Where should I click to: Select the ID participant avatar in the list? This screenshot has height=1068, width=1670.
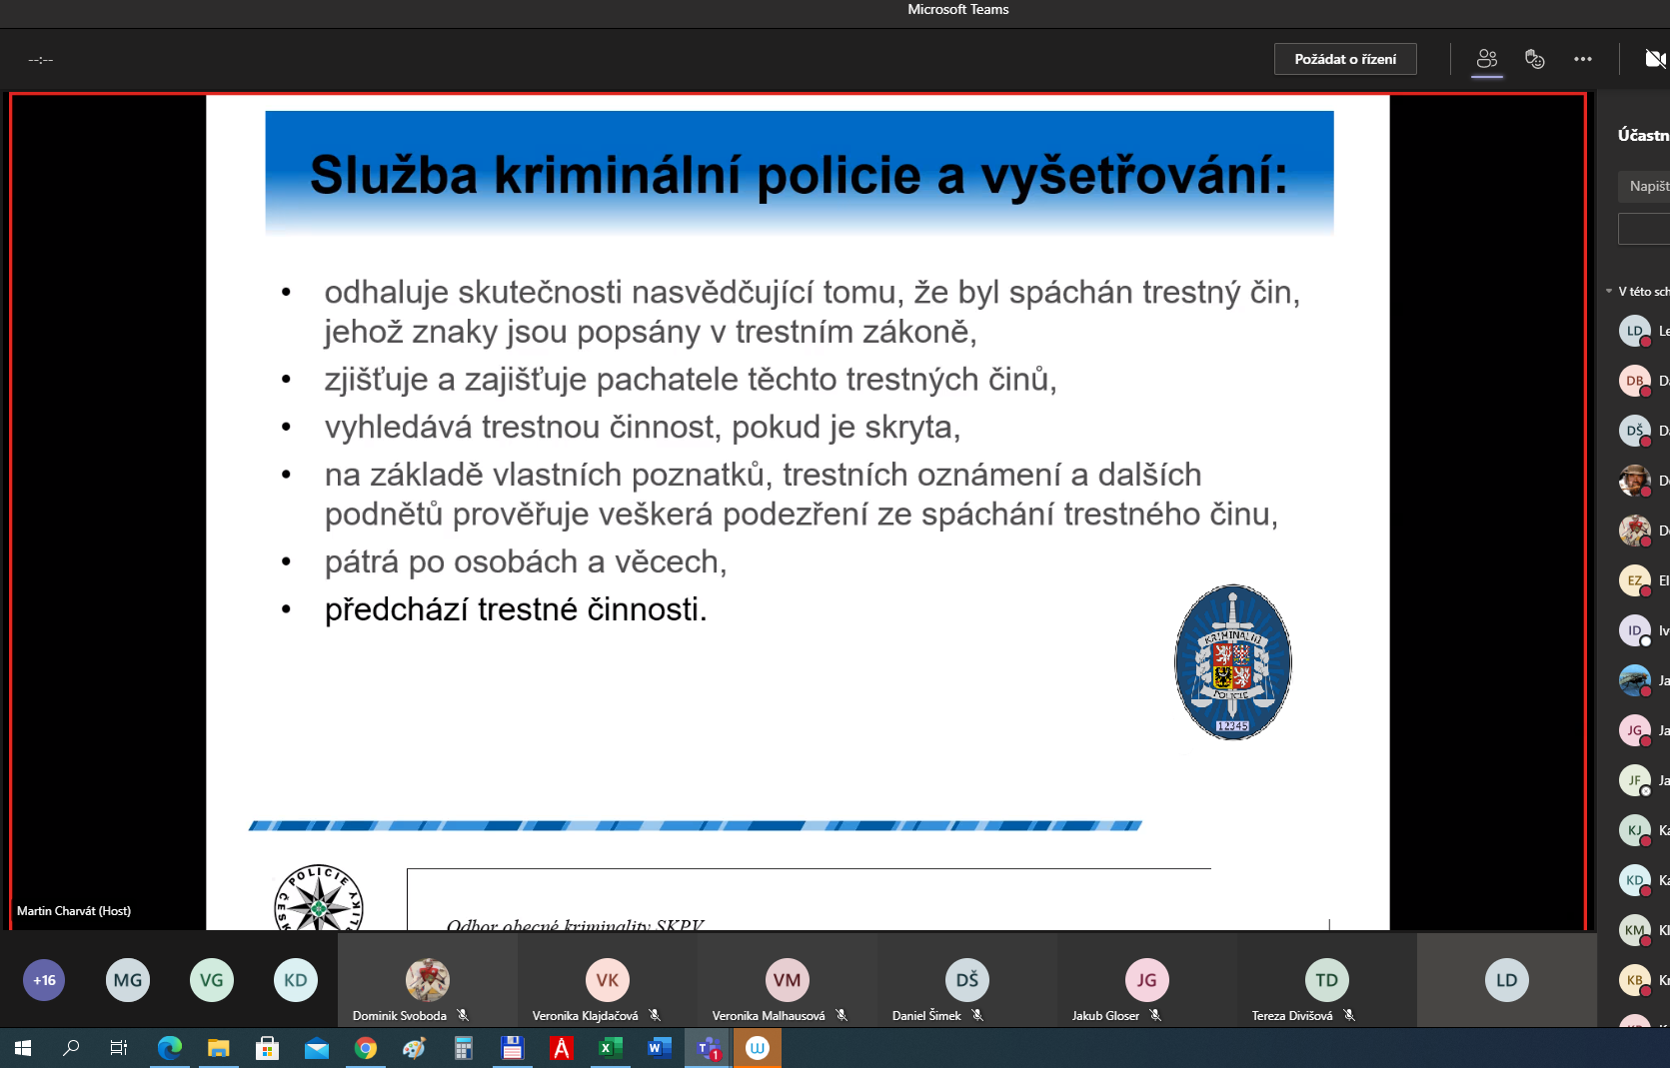pyautogui.click(x=1635, y=630)
